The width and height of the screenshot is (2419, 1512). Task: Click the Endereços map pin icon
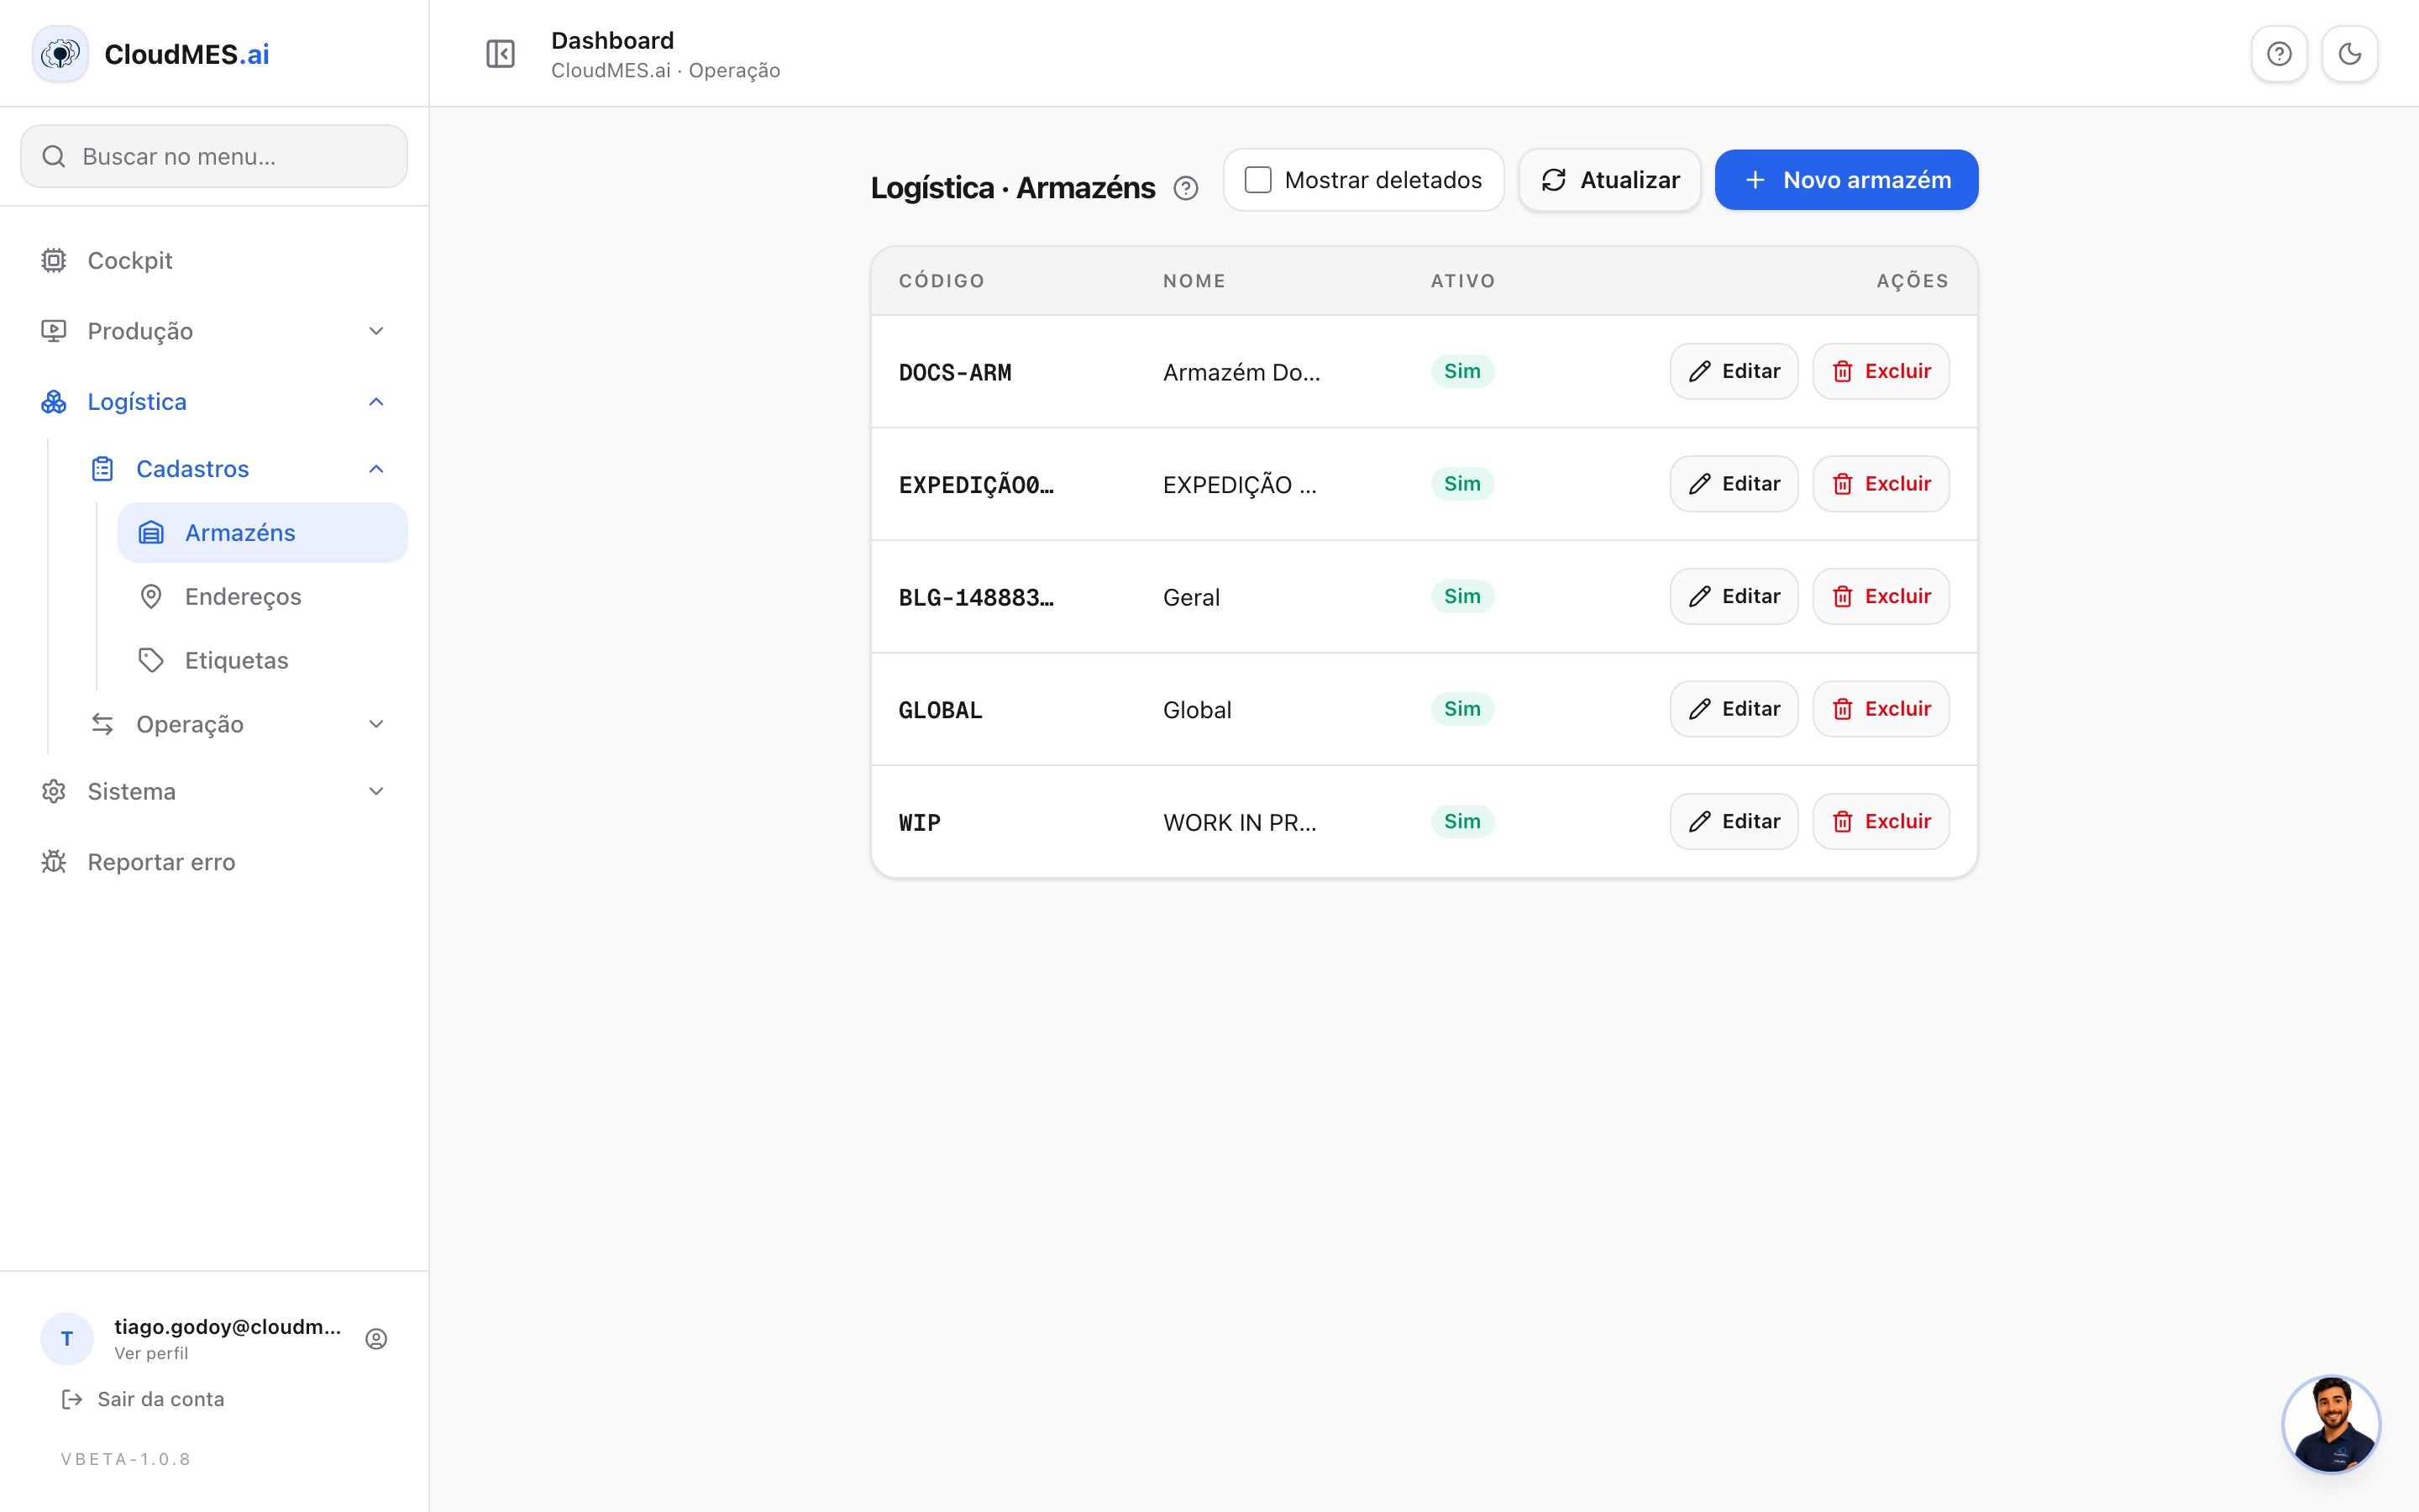[x=151, y=597]
